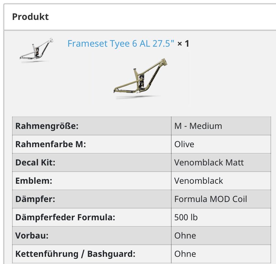
Task: Click the Formula MOD Coil value
Action: click(210, 199)
